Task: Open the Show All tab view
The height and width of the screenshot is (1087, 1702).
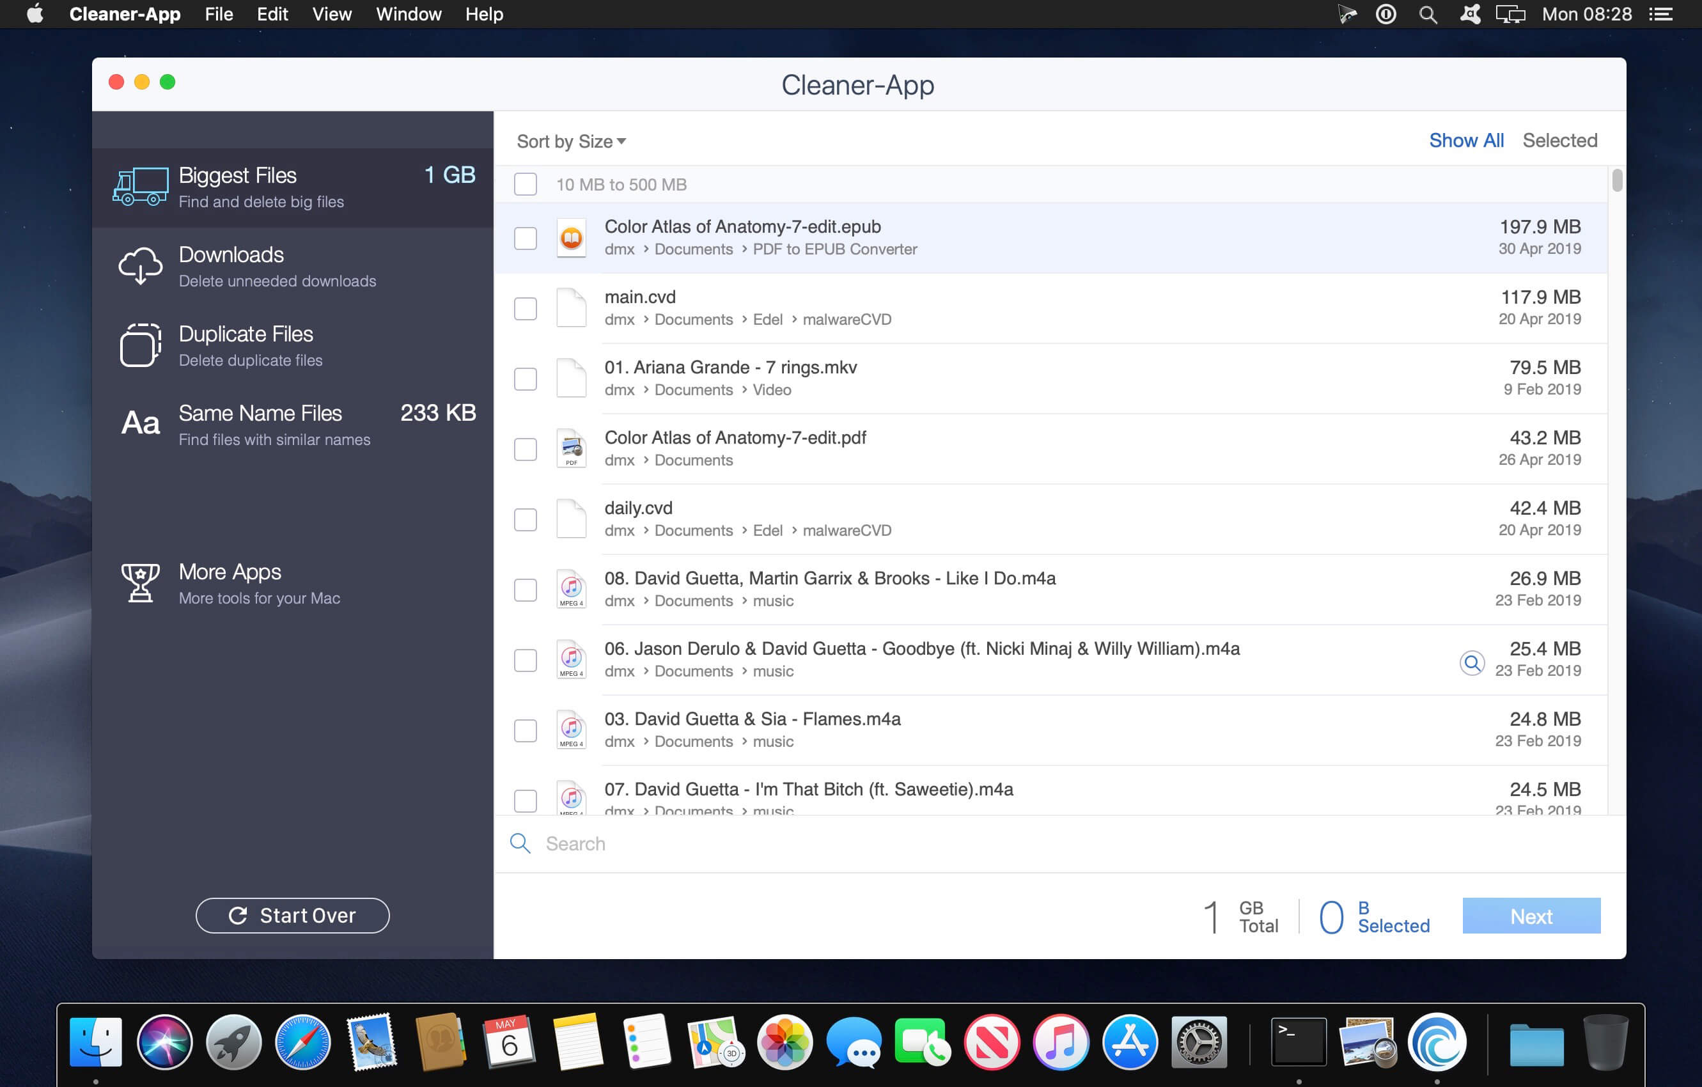Action: [1466, 140]
